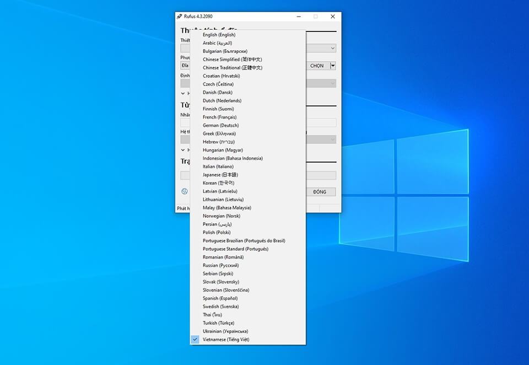Switch language to French (Français)
Viewport: 529px width, 365px height.
[219, 117]
